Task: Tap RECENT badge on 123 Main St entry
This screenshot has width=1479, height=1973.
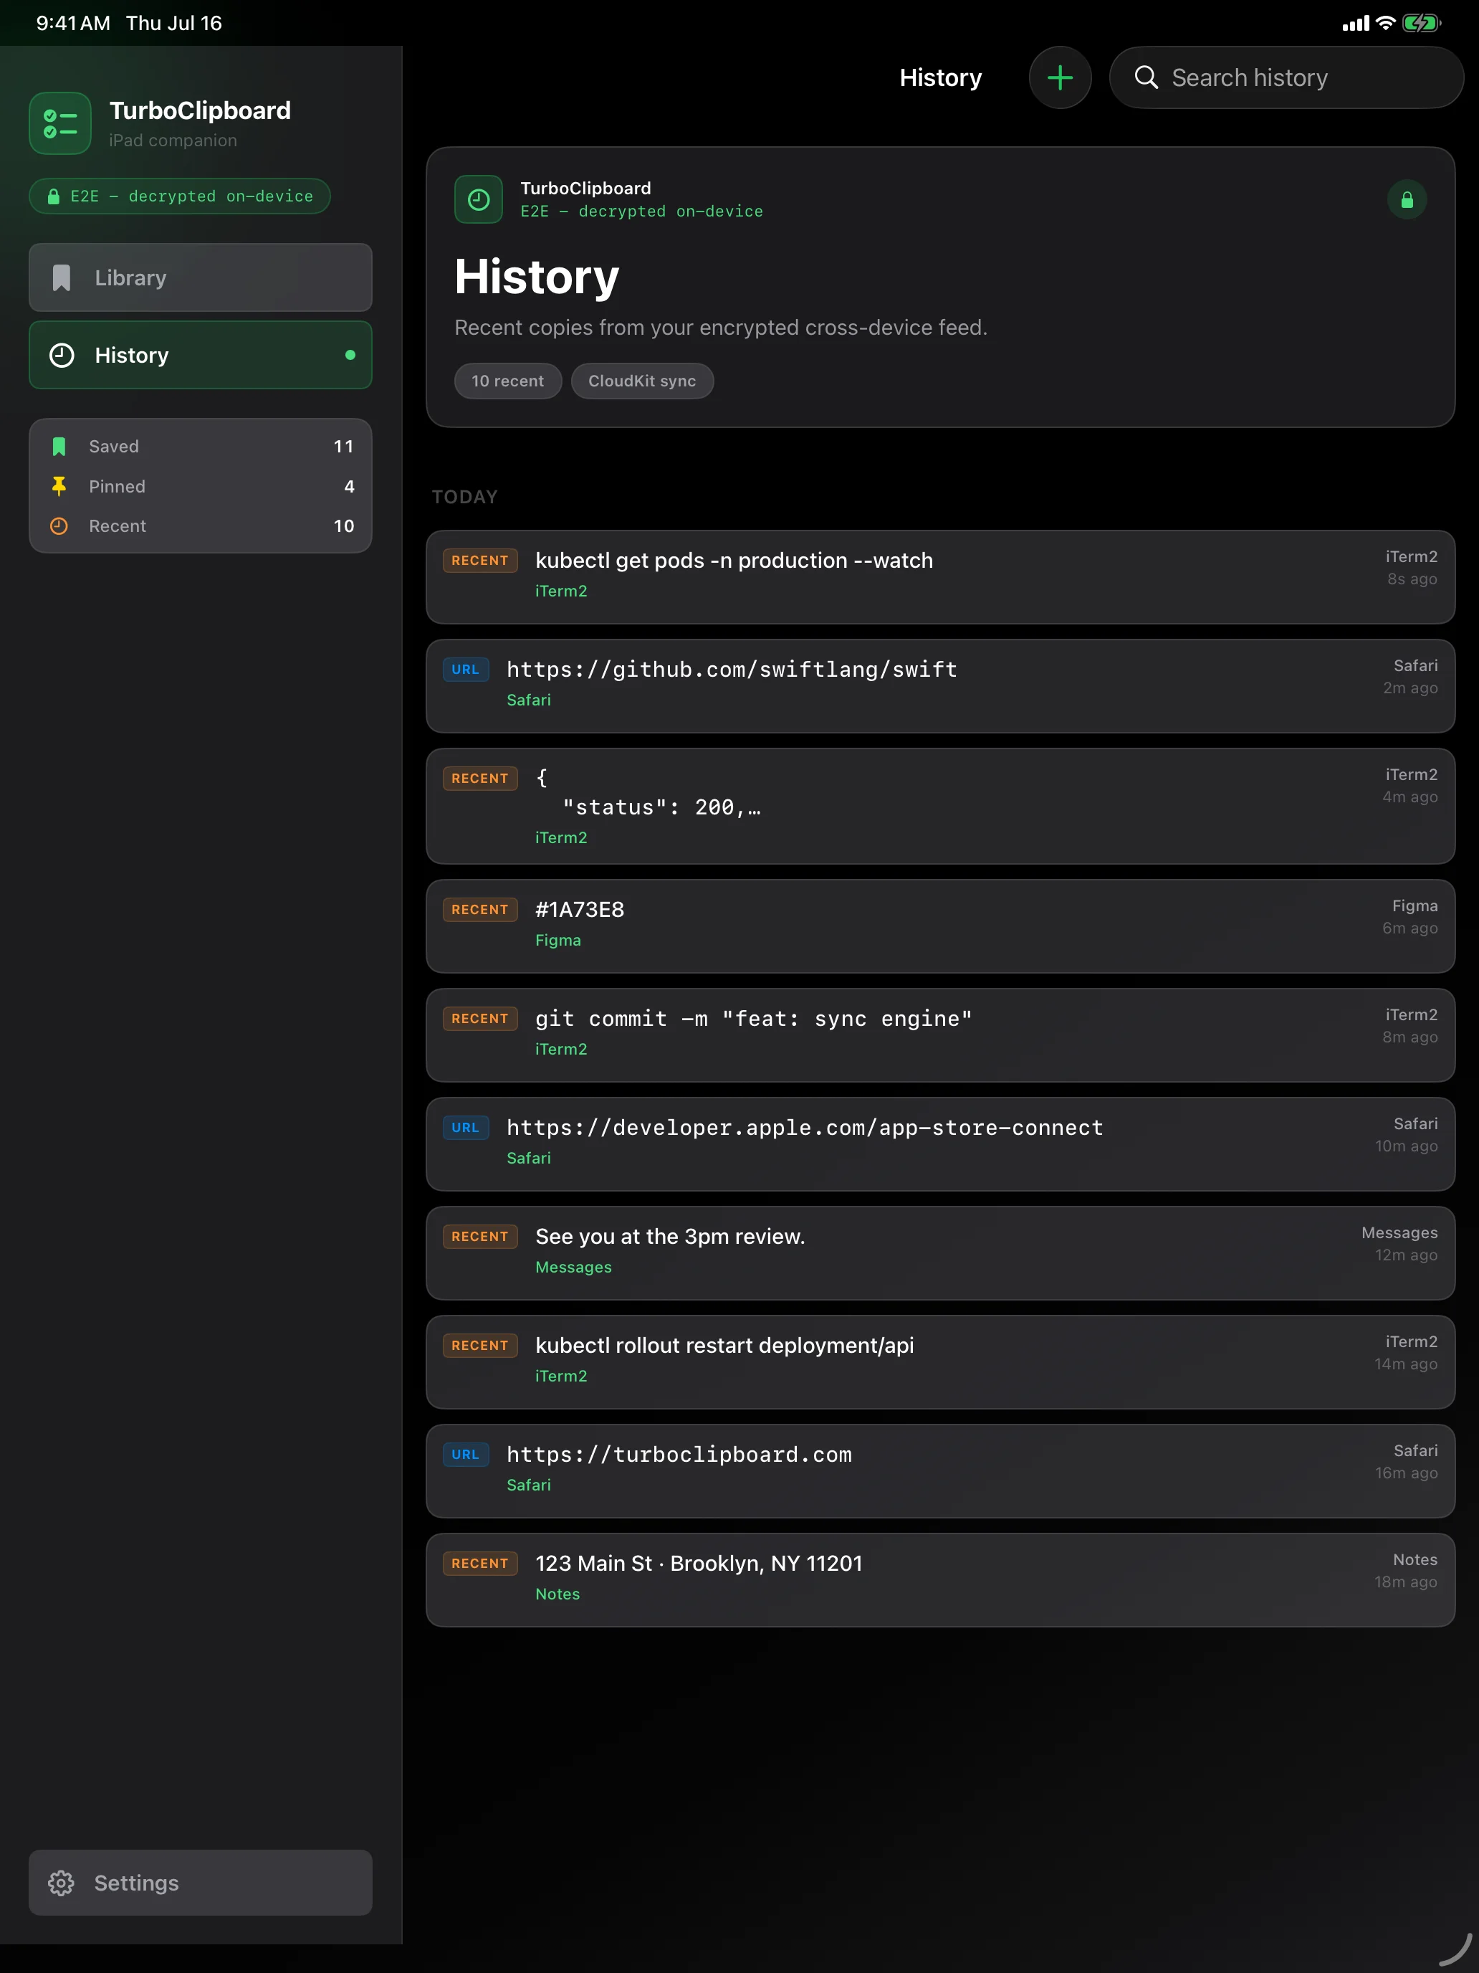Action: [x=479, y=1564]
